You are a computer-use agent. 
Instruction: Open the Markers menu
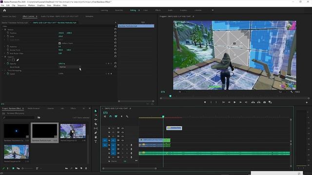coord(31,5)
